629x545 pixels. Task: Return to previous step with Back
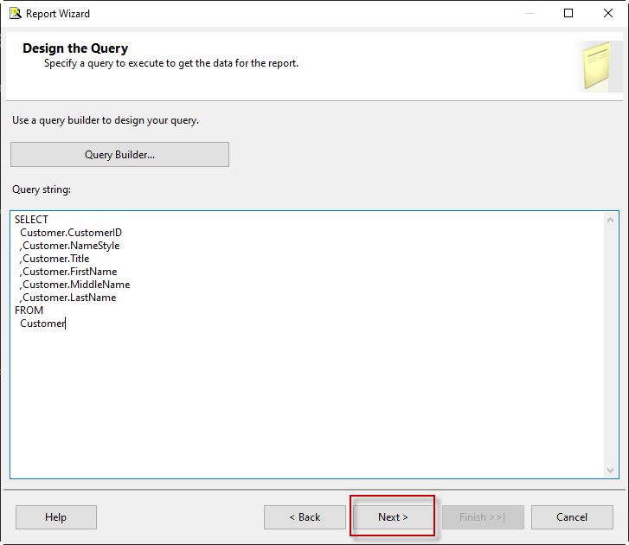coord(305,517)
